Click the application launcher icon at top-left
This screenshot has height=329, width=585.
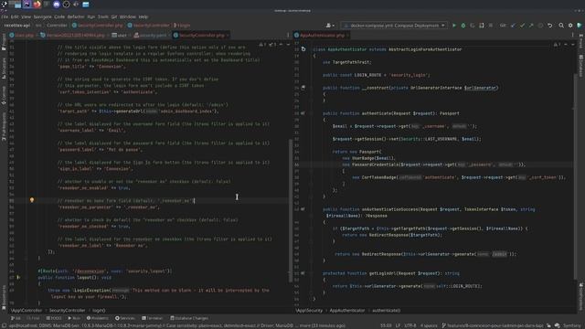4,5
